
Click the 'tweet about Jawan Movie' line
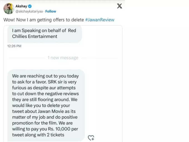coord(44,111)
